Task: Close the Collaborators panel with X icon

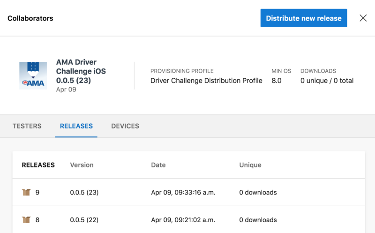Action: pyautogui.click(x=363, y=18)
